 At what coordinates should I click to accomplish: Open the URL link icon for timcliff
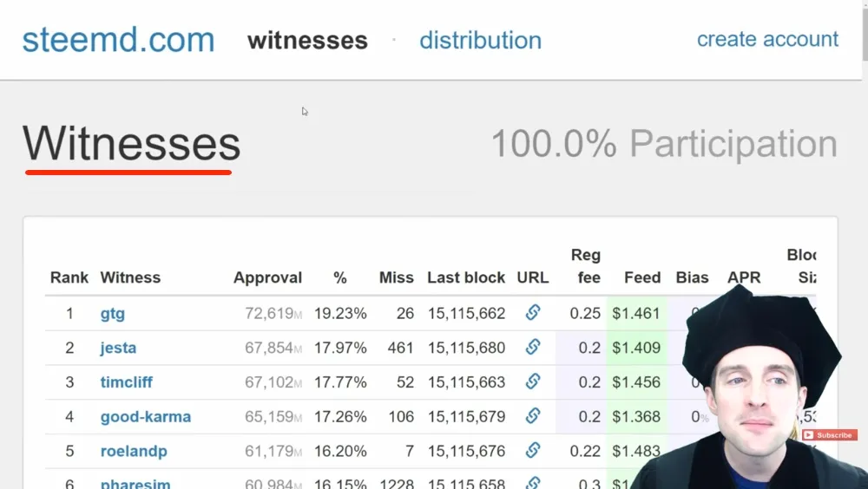coord(533,381)
